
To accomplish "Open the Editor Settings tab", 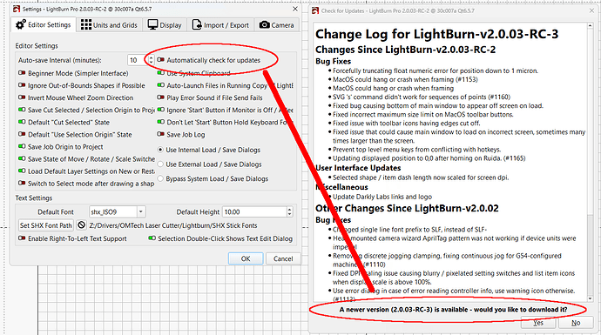I will pyautogui.click(x=43, y=25).
